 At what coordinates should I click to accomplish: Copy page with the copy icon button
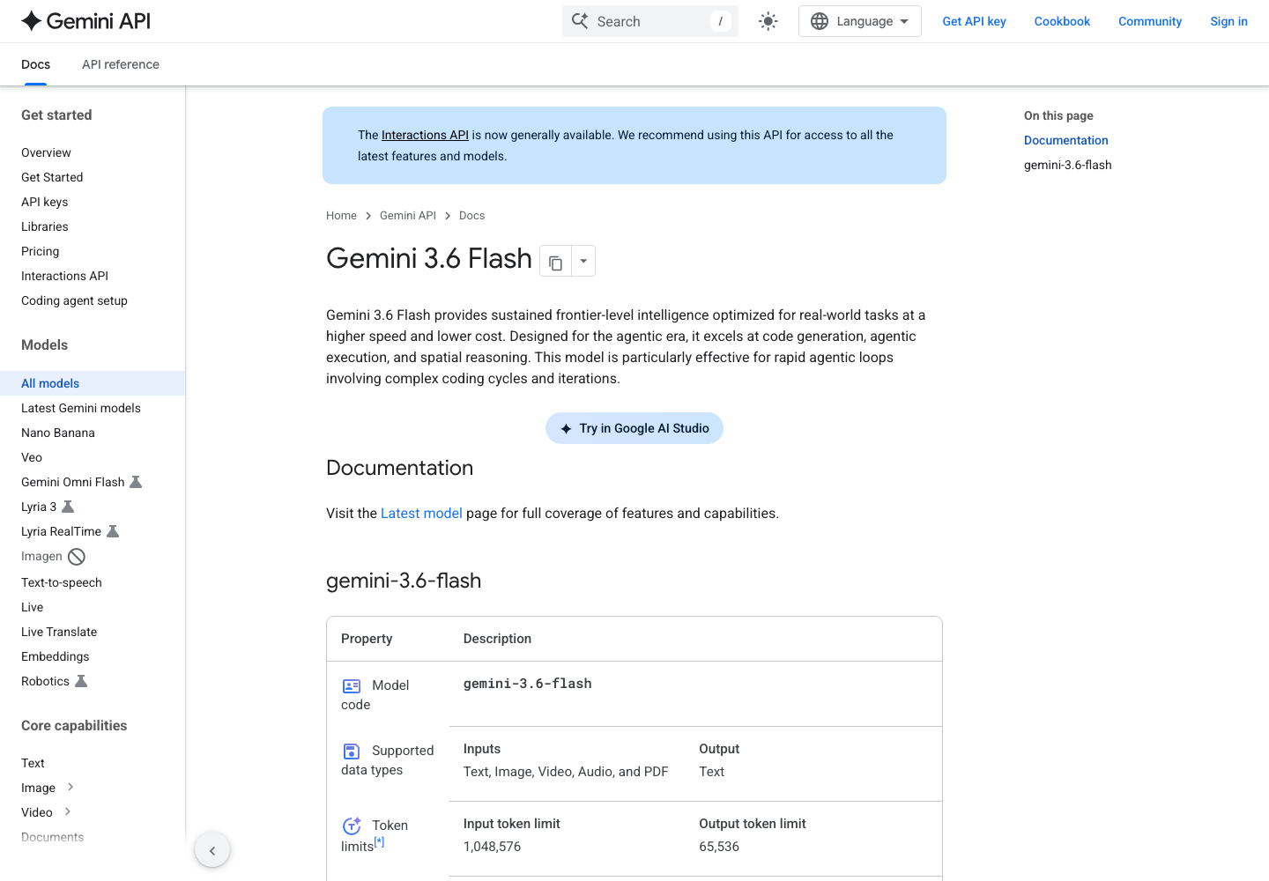[555, 262]
